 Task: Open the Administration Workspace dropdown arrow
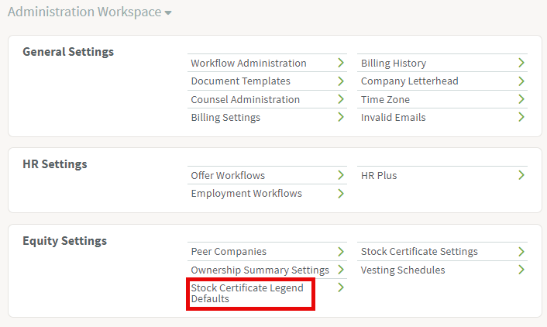click(x=168, y=13)
